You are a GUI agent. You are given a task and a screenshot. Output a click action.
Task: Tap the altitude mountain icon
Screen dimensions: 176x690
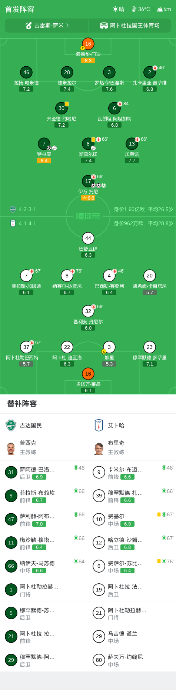[x=160, y=9]
